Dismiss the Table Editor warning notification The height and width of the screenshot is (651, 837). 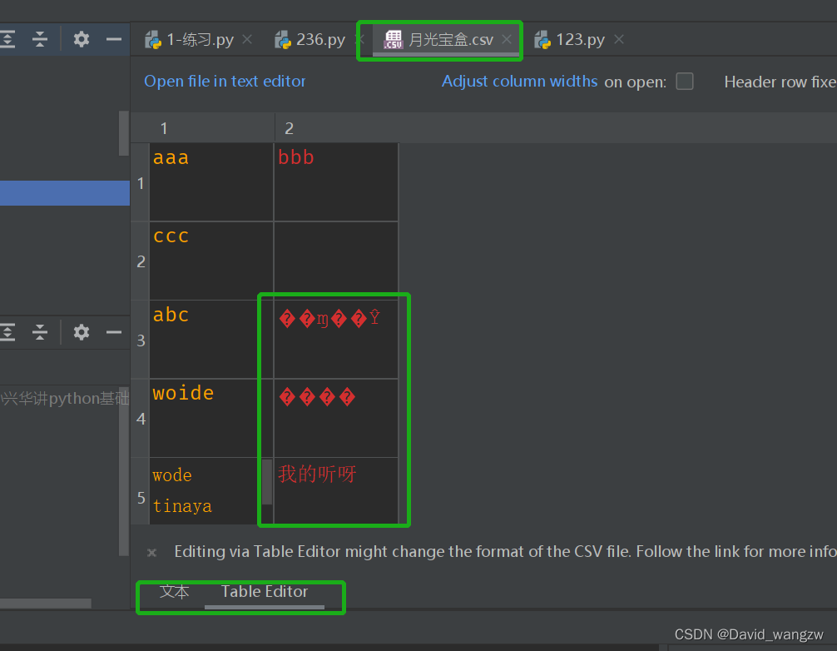151,552
